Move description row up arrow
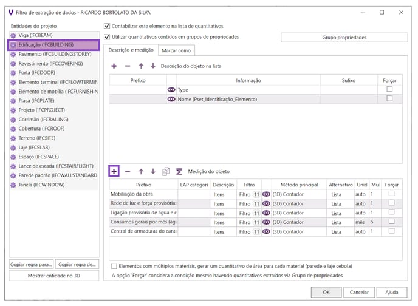 click(x=141, y=66)
